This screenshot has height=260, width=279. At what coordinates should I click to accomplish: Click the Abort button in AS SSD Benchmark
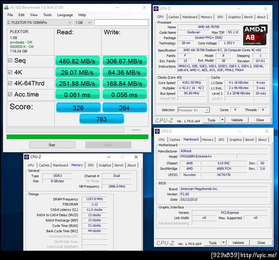(108, 145)
